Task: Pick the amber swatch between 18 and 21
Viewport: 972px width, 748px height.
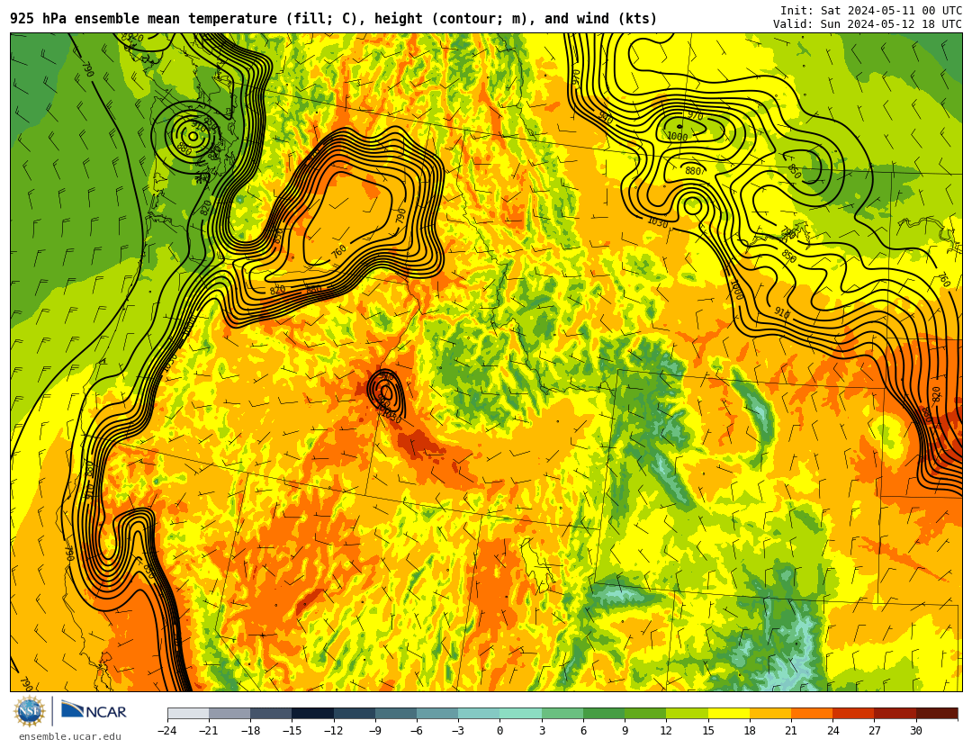Action: [x=769, y=713]
